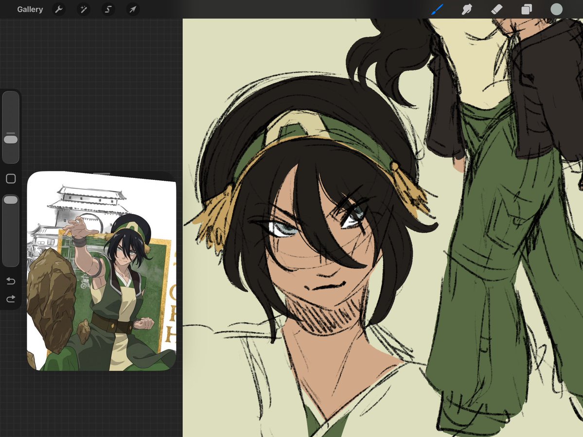Open the Actions wrench menu
The height and width of the screenshot is (437, 583).
59,9
